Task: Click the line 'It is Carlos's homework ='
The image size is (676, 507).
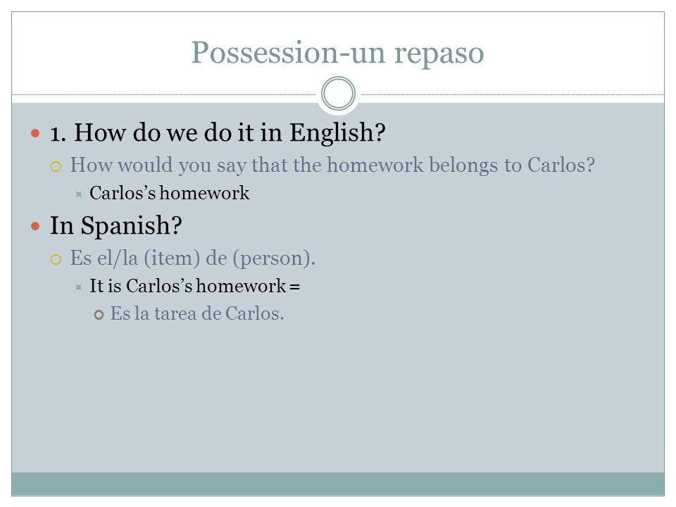Action: [x=194, y=286]
